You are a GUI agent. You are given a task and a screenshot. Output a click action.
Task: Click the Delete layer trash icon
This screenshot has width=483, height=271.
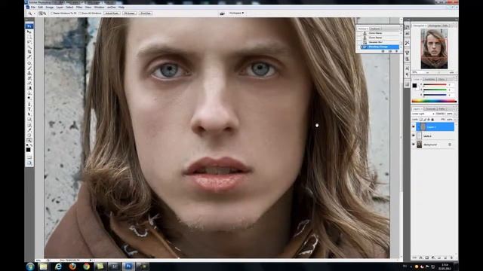pyautogui.click(x=451, y=257)
